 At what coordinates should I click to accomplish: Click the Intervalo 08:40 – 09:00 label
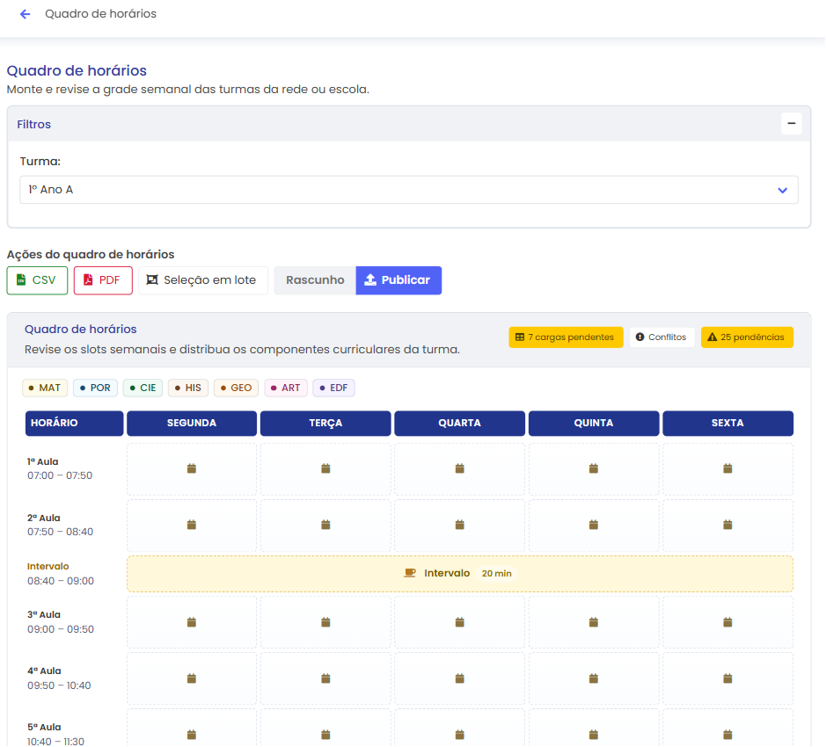pyautogui.click(x=61, y=575)
